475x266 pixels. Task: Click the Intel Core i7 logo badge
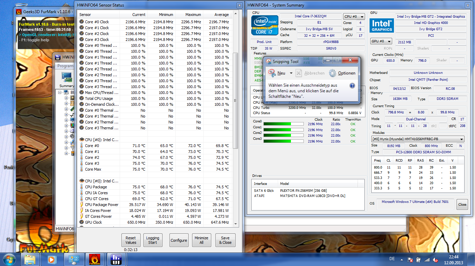pos(265,25)
